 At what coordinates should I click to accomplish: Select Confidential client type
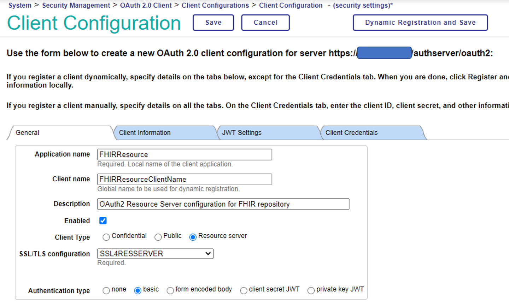point(106,237)
